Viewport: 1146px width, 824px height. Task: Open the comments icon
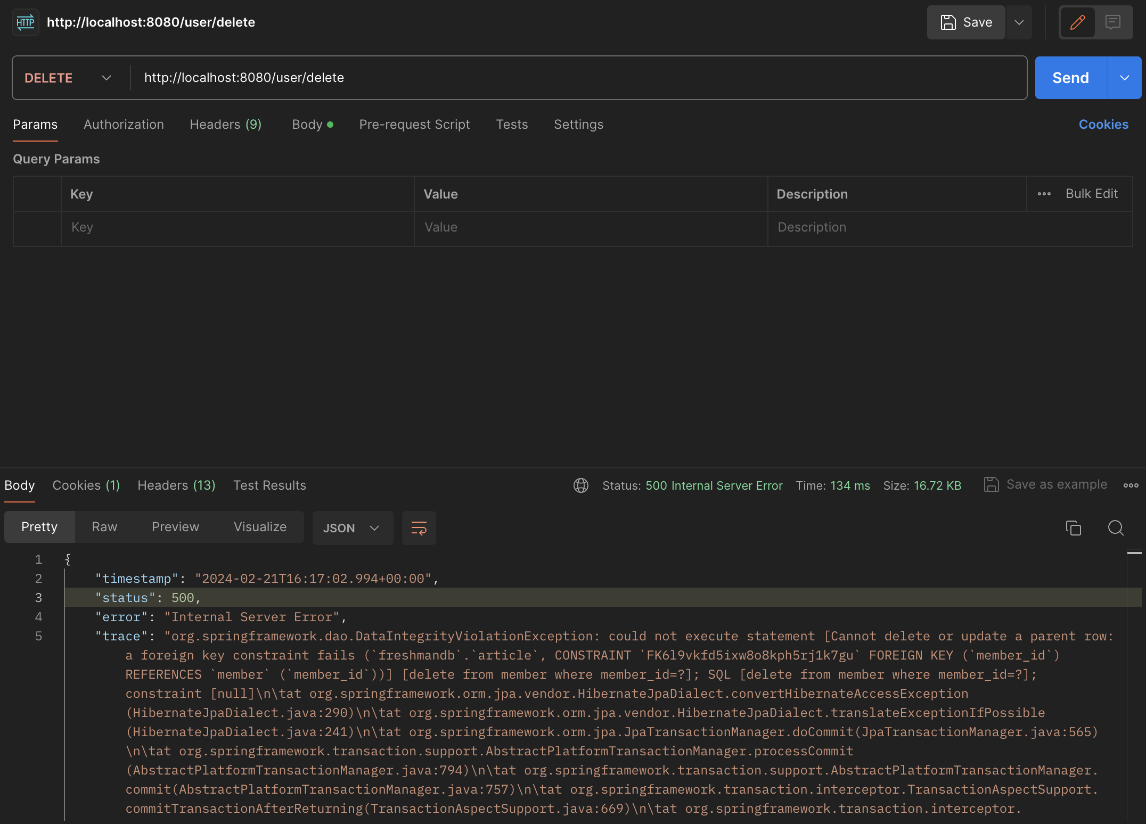[1113, 22]
